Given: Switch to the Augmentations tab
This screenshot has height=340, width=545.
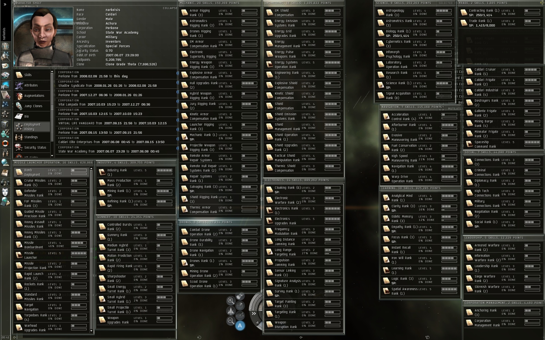Looking at the screenshot, I should pos(32,96).
